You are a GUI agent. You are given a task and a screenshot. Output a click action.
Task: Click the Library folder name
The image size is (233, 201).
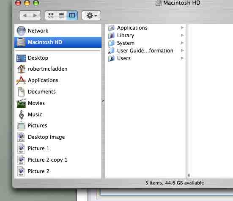coord(126,36)
